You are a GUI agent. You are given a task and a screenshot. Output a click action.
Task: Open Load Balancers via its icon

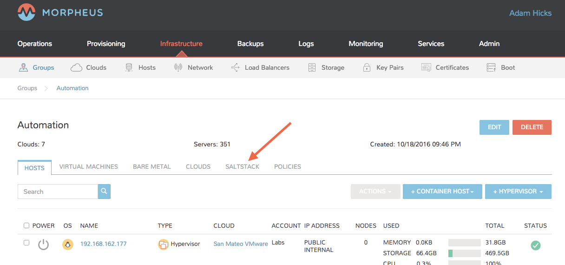click(235, 68)
